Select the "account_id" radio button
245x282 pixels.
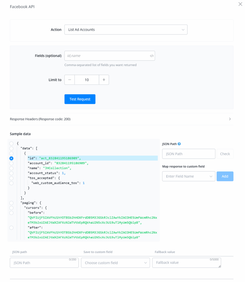11,163
